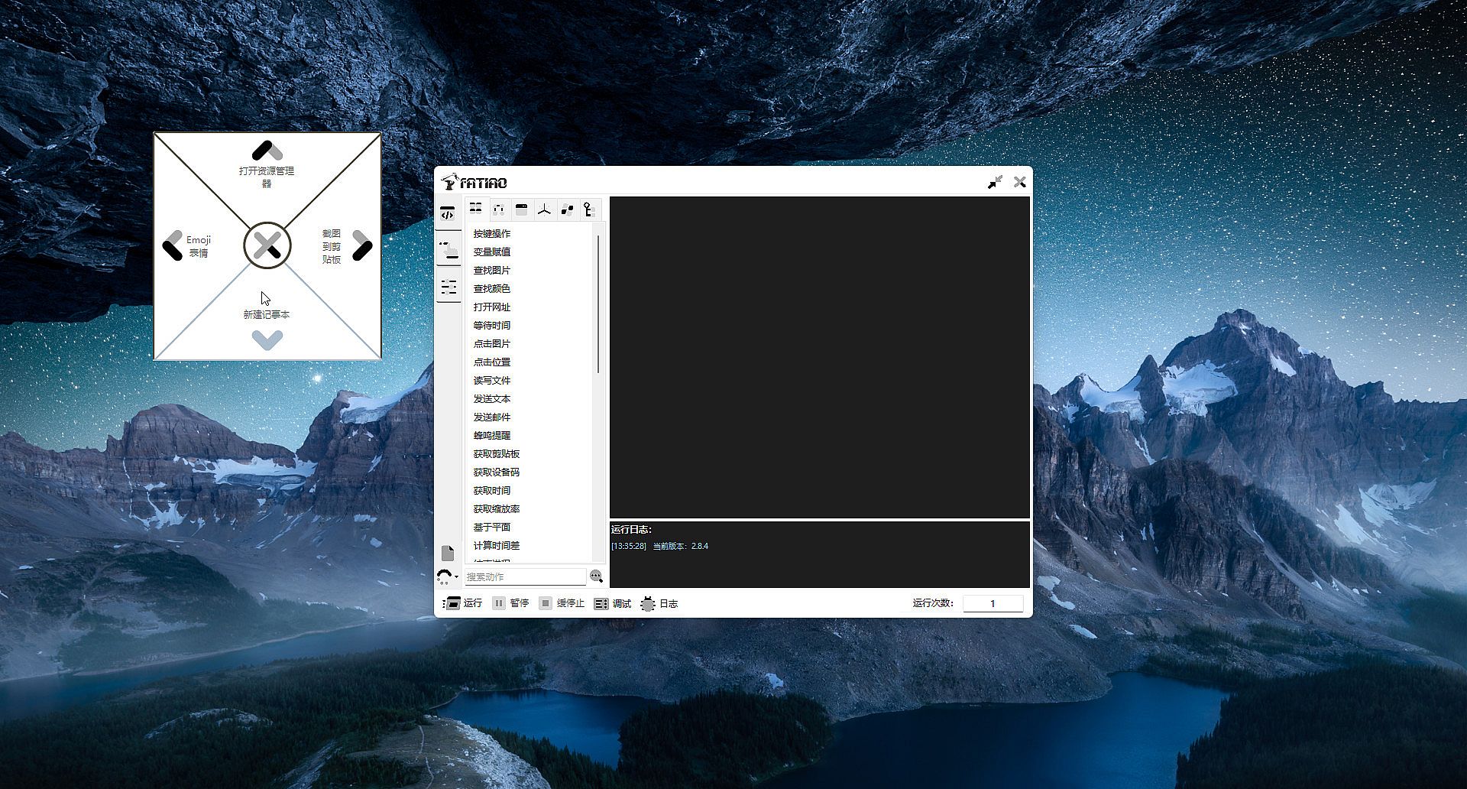Image resolution: width=1467 pixels, height=789 pixels.
Task: Select 发送邮件 in the action list
Action: (x=491, y=417)
